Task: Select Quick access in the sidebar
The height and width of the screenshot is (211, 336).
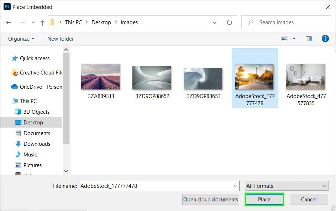Action: click(x=35, y=58)
